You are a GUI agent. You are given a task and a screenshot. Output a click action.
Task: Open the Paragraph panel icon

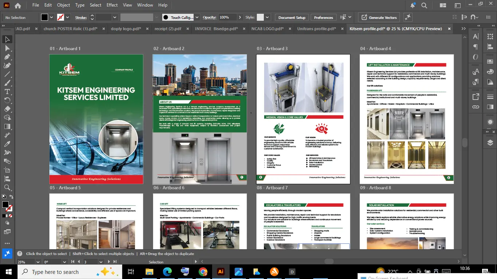pos(476,46)
